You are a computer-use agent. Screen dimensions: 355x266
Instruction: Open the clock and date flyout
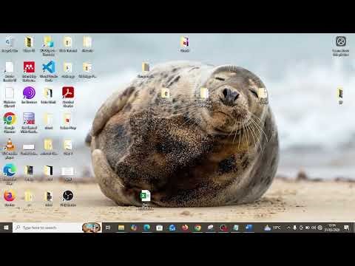[x=332, y=228]
